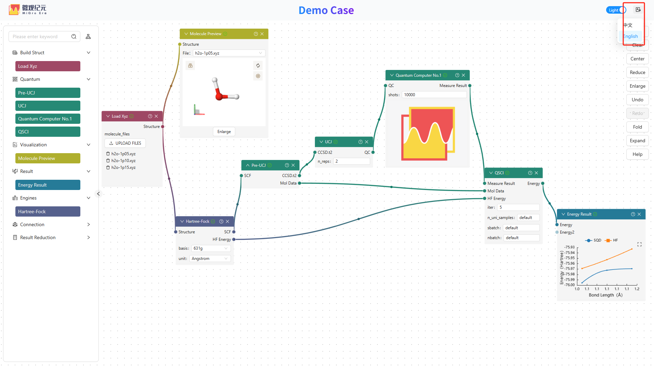Click the search magnifier icon in keyword box
Viewport: 654px width, 366px height.
pos(74,36)
